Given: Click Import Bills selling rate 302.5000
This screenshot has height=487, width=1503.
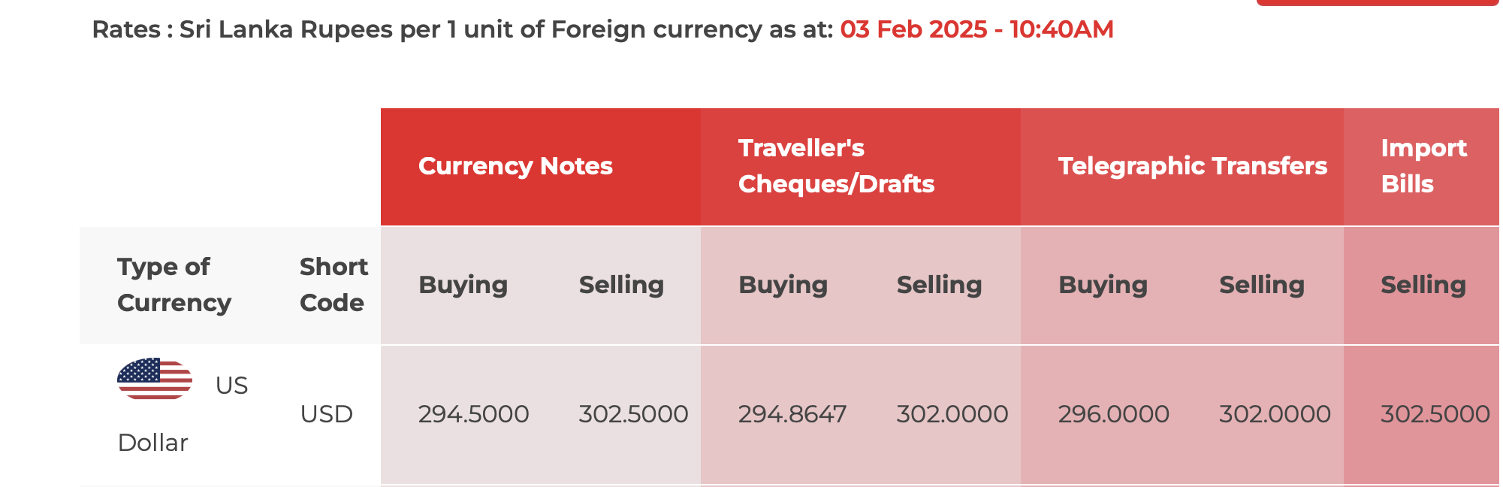Looking at the screenshot, I should [x=1435, y=414].
